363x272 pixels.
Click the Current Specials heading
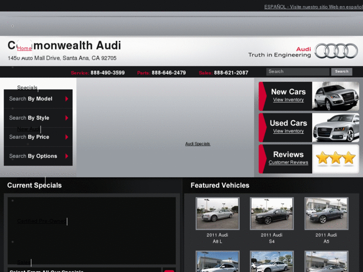coord(34,186)
